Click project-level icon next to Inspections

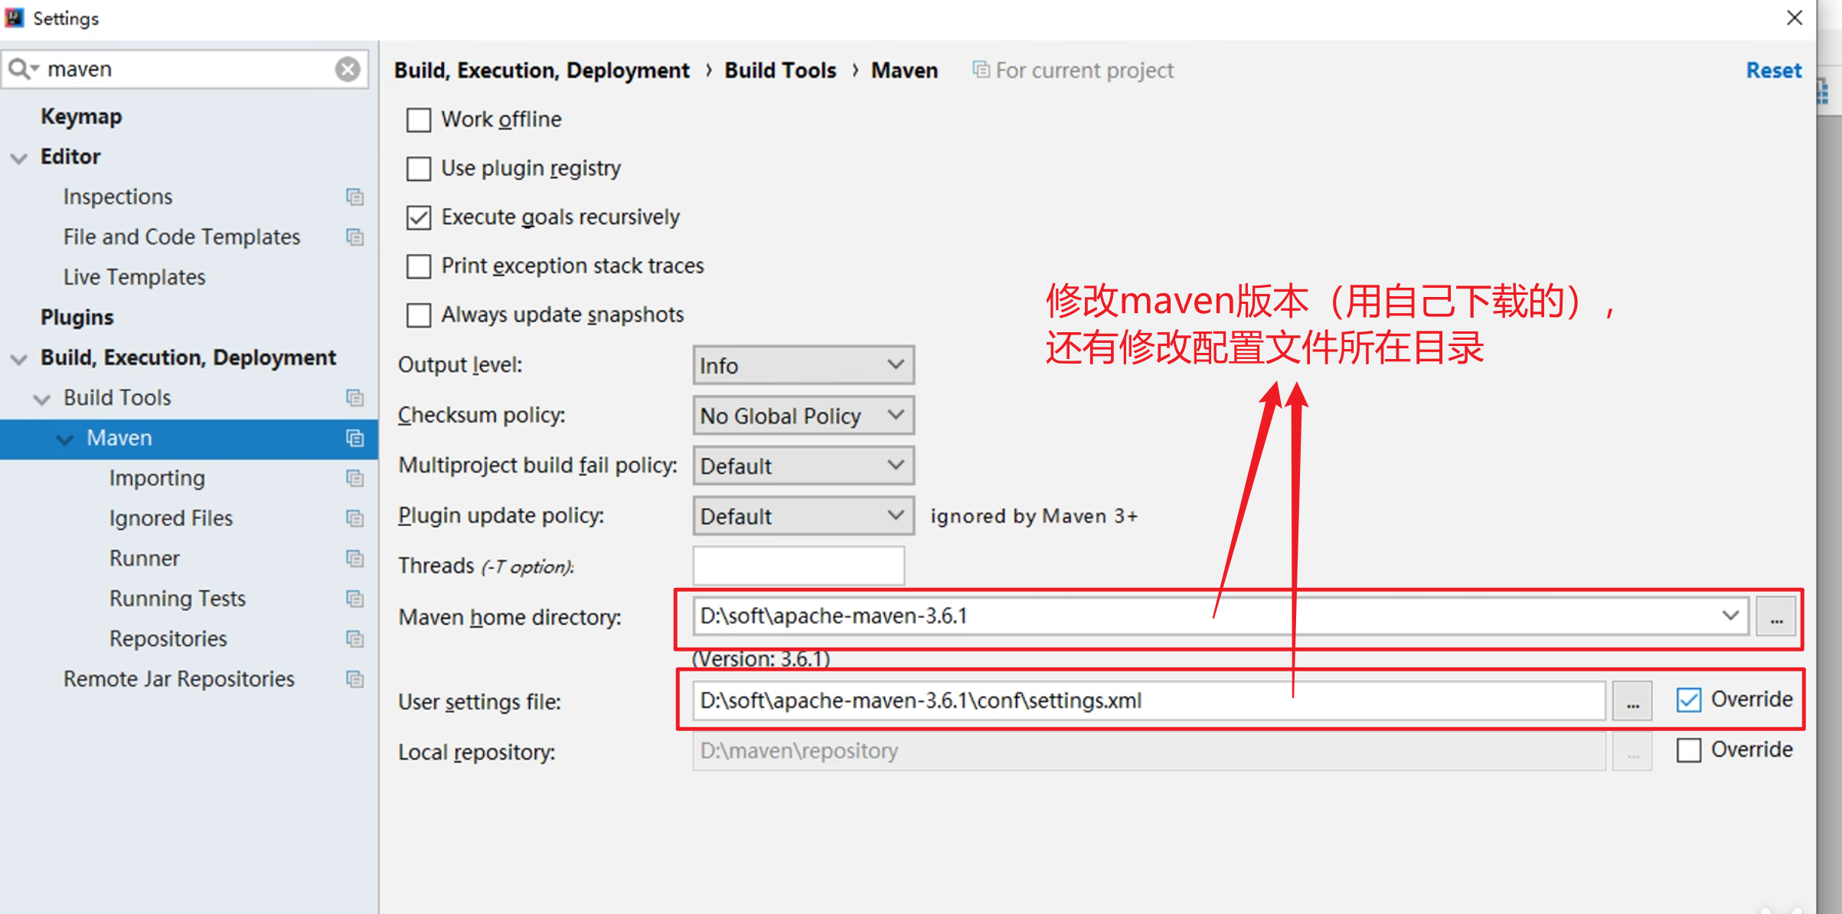(354, 197)
